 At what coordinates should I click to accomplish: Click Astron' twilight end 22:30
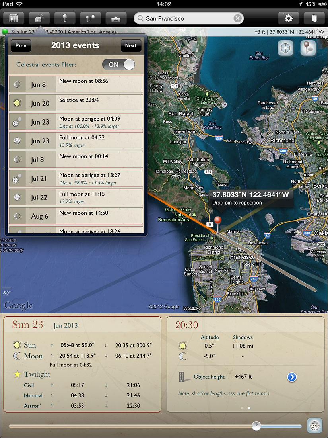pos(133,406)
